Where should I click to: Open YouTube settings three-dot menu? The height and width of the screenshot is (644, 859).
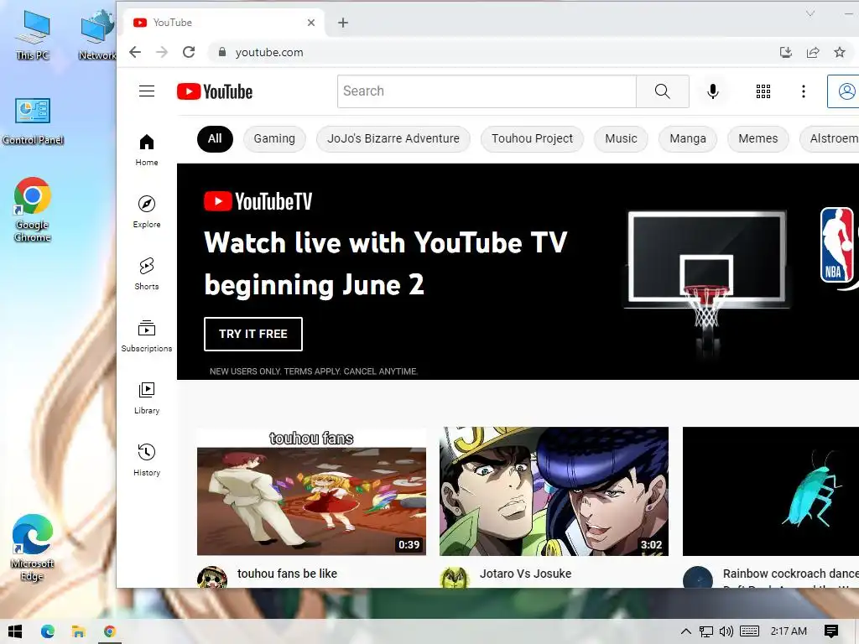tap(803, 91)
